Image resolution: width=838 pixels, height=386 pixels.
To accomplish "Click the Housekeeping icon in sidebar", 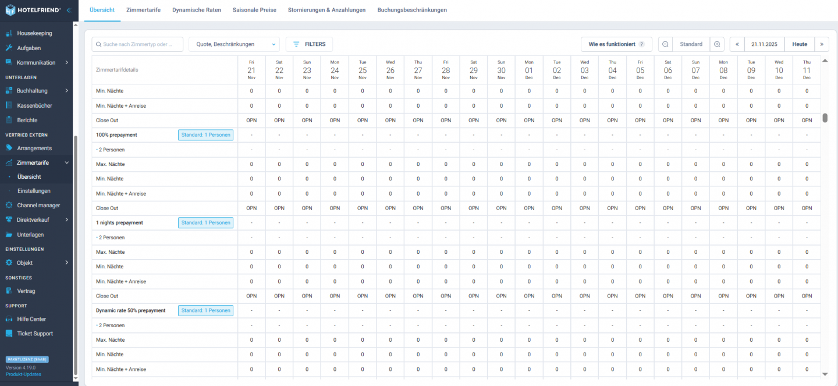I will point(9,34).
